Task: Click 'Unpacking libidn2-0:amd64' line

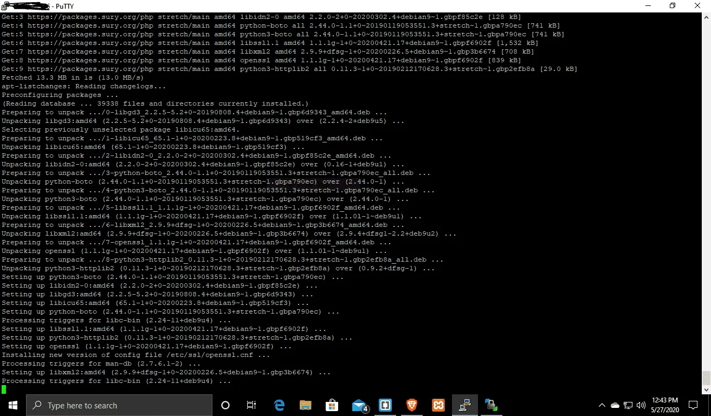Action: (x=203, y=164)
